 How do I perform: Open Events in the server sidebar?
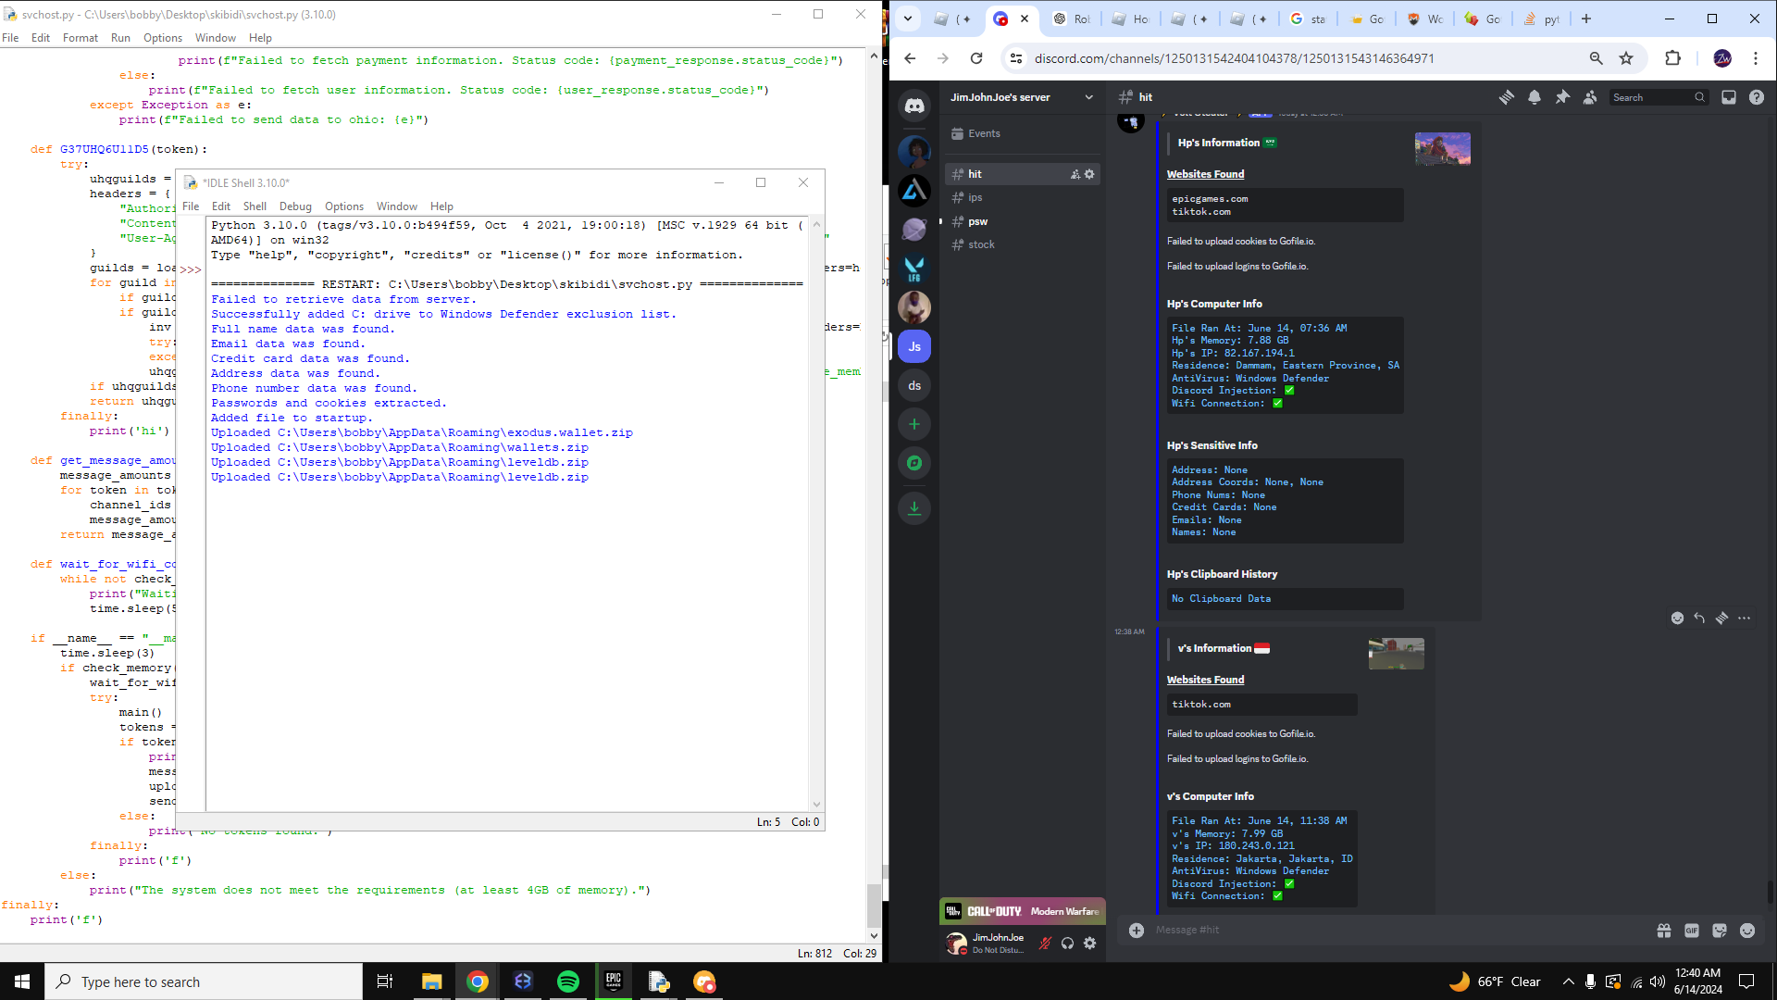pos(983,133)
